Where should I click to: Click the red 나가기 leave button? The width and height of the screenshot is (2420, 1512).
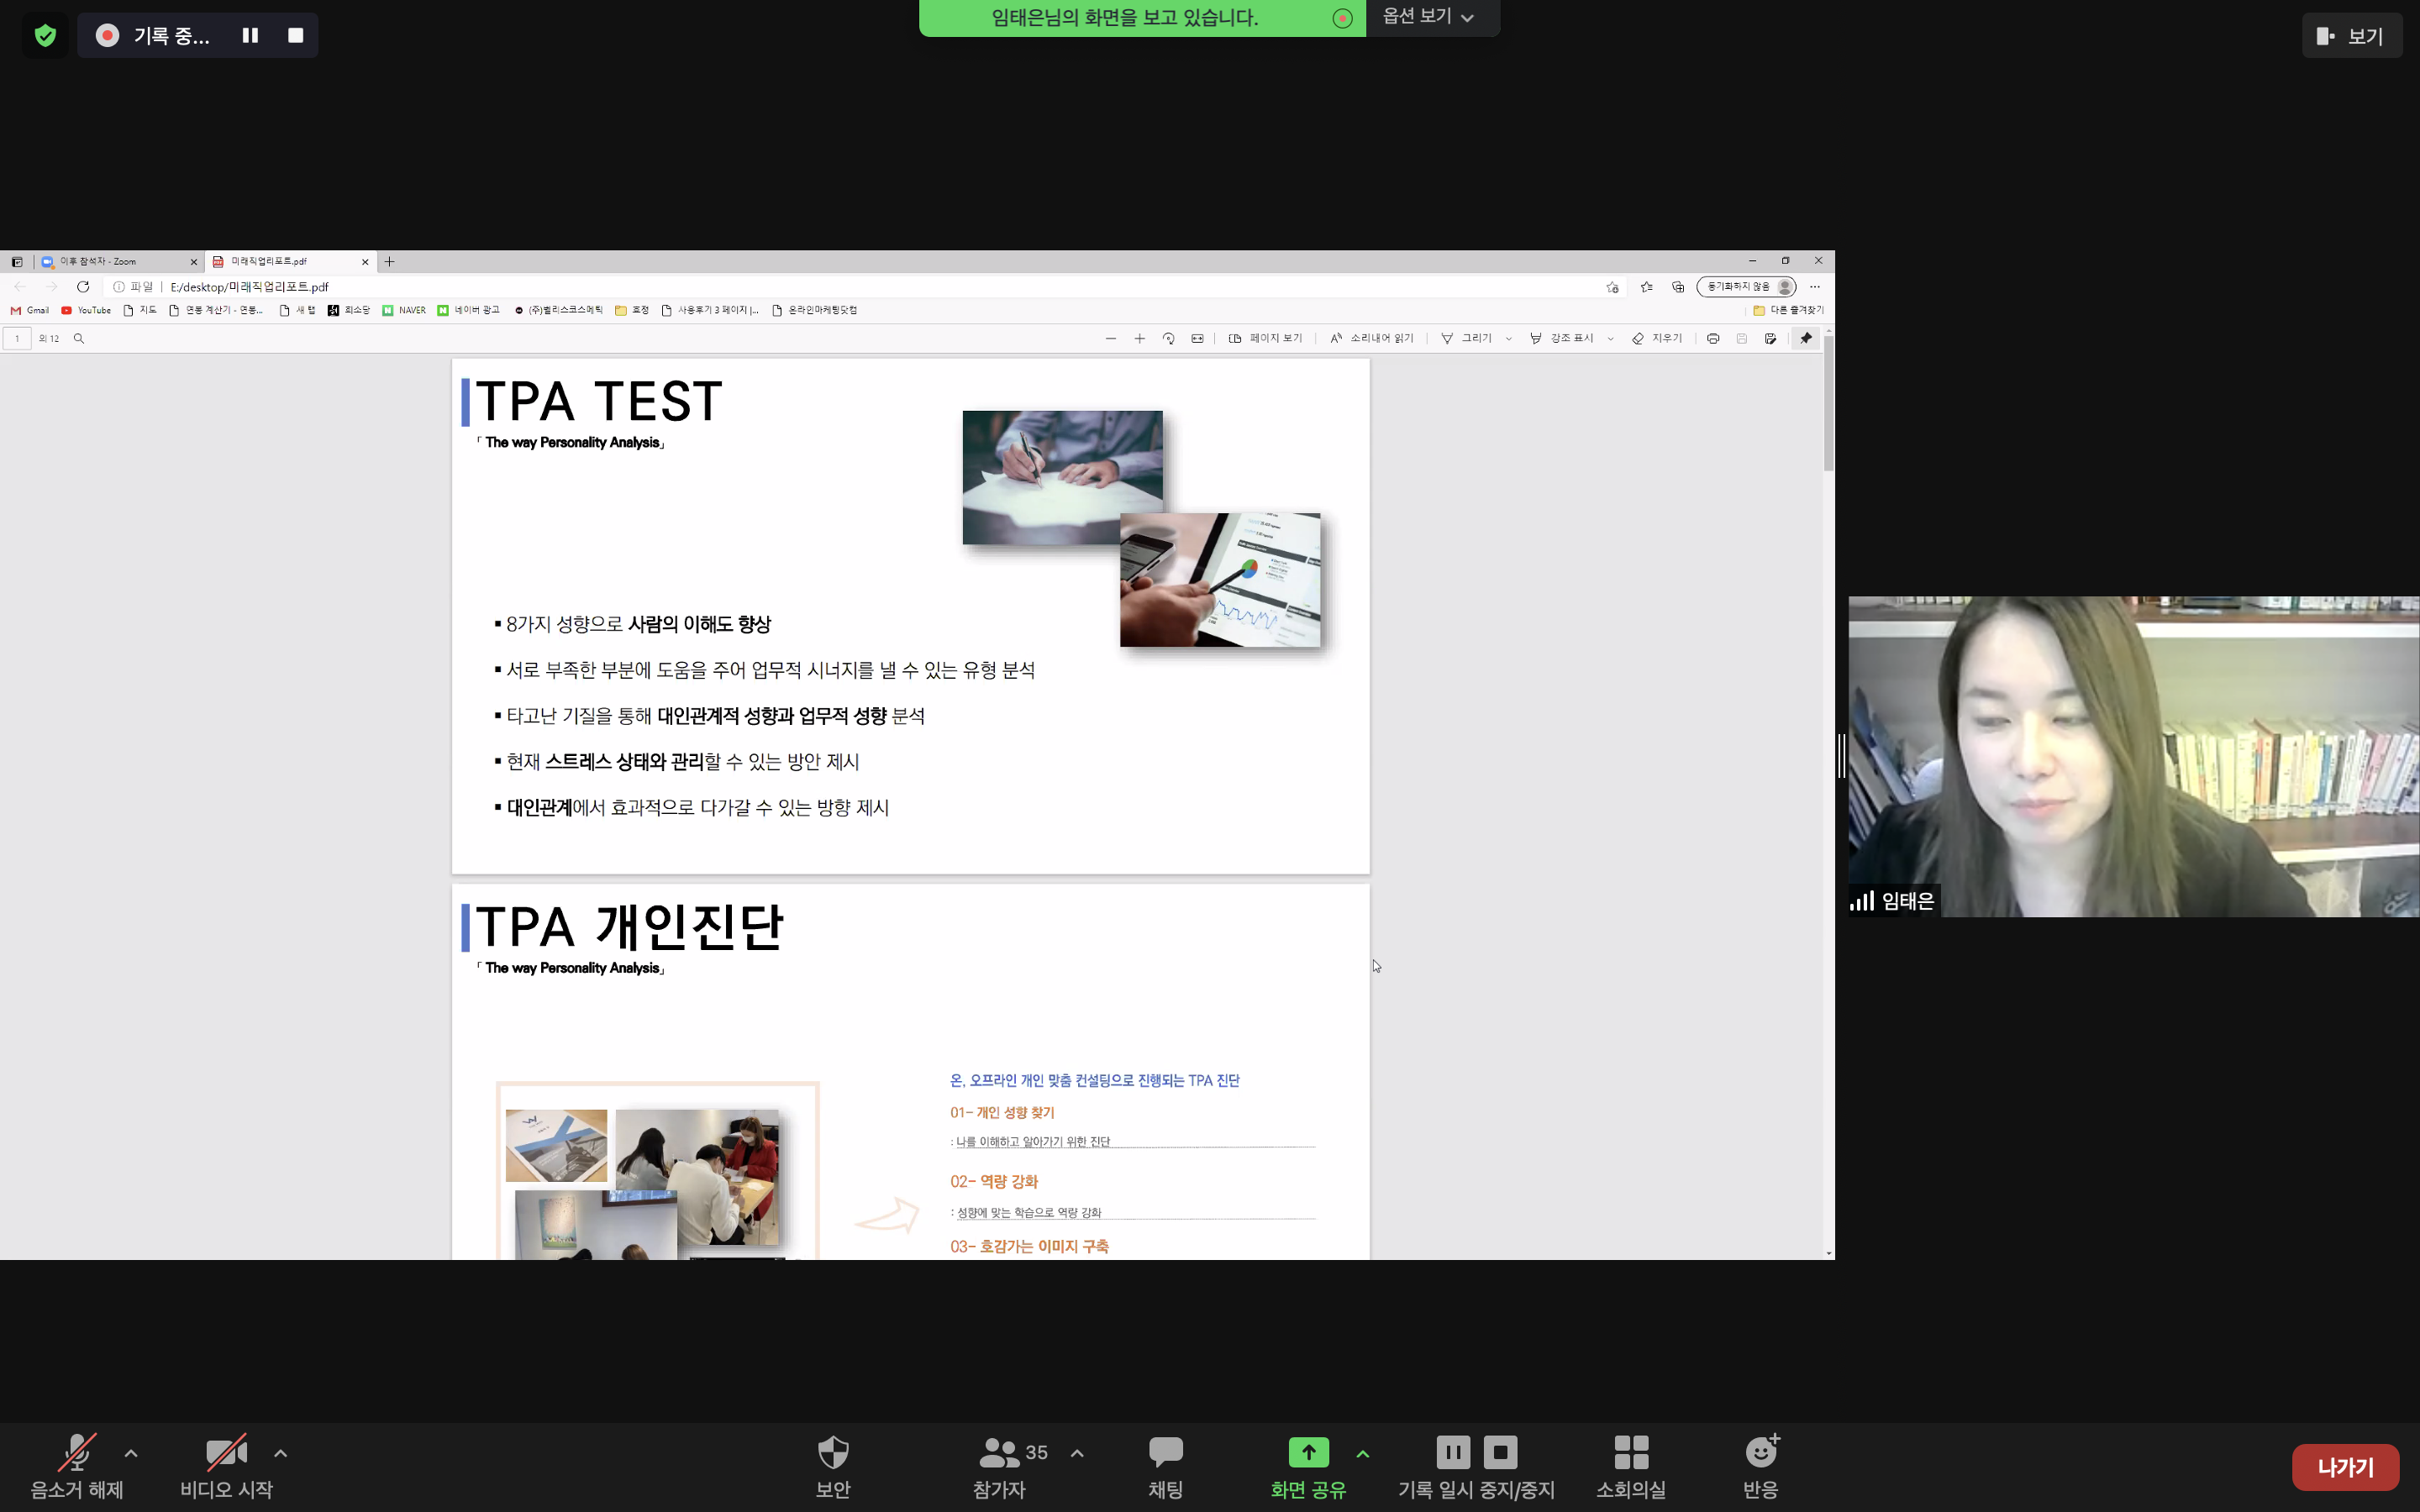[x=2345, y=1467]
